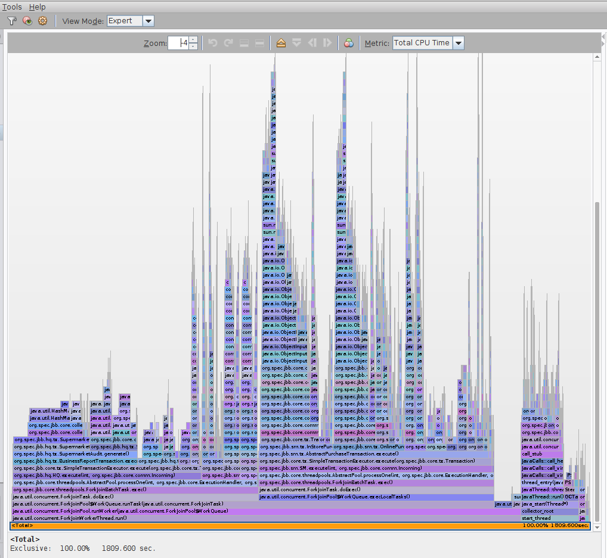Select the <Total> bar at the flame chart bottom
The image size is (607, 558).
coord(239,525)
